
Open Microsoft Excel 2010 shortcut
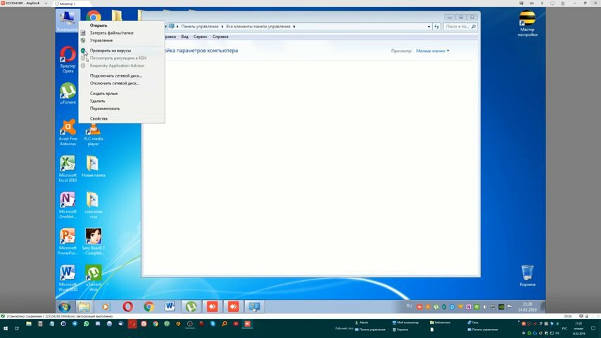click(x=68, y=169)
